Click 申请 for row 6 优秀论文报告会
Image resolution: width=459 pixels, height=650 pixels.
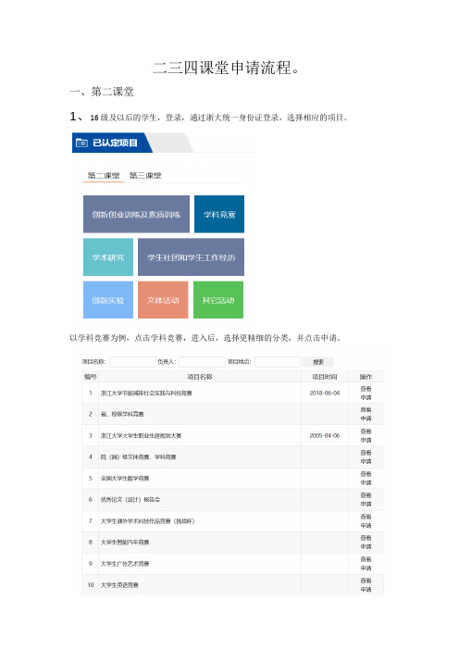pos(366,504)
